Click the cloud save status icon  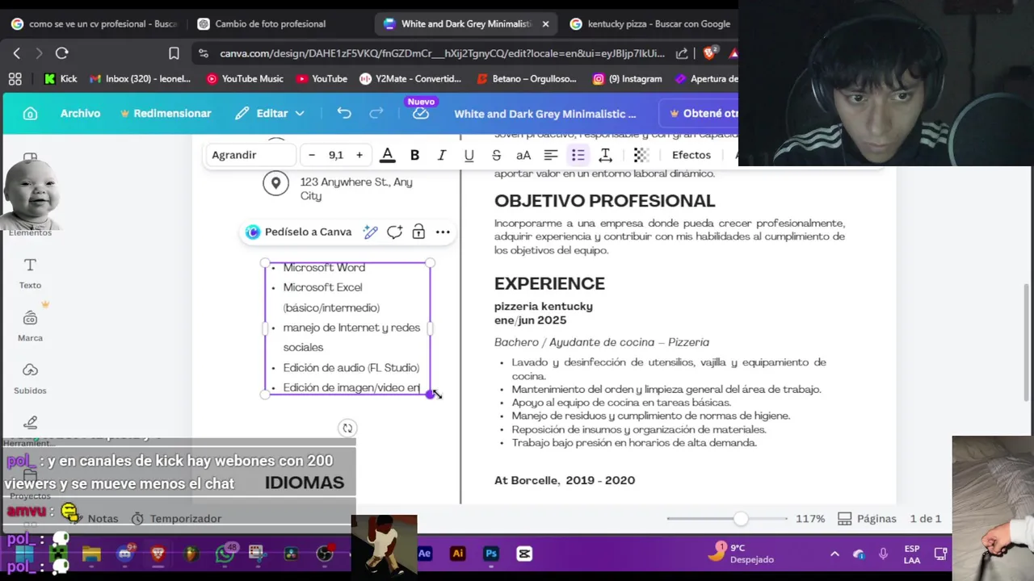point(420,114)
